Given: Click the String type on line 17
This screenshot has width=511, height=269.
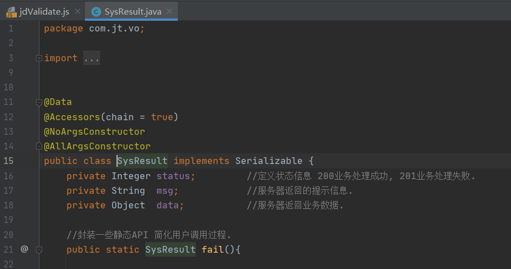Looking at the screenshot, I should pyautogui.click(x=128, y=190).
